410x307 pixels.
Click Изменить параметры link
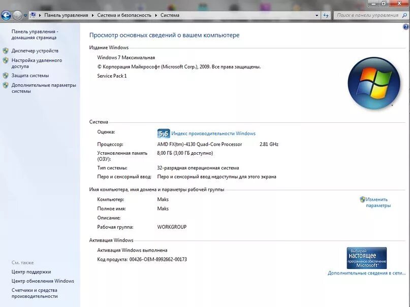click(378, 202)
